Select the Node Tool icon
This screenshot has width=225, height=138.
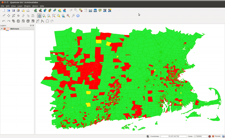coord(13,16)
